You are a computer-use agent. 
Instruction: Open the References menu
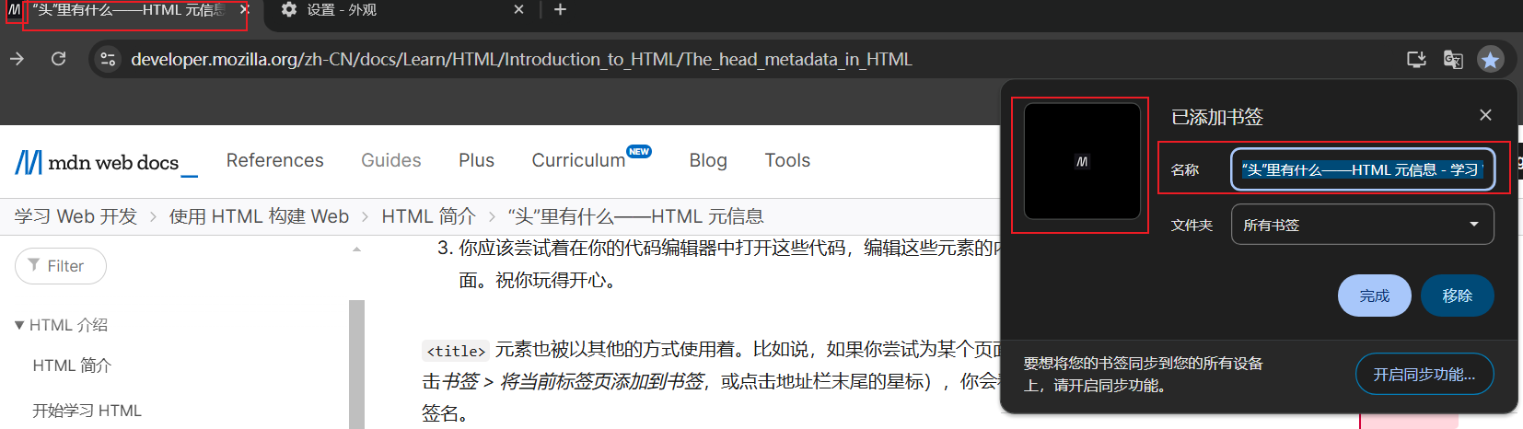point(275,160)
